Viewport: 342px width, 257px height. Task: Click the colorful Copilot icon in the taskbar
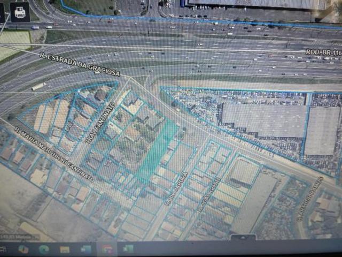[24, 249]
